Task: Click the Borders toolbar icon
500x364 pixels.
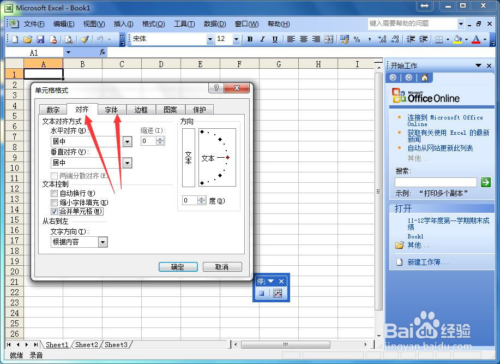Action: pyautogui.click(x=439, y=39)
